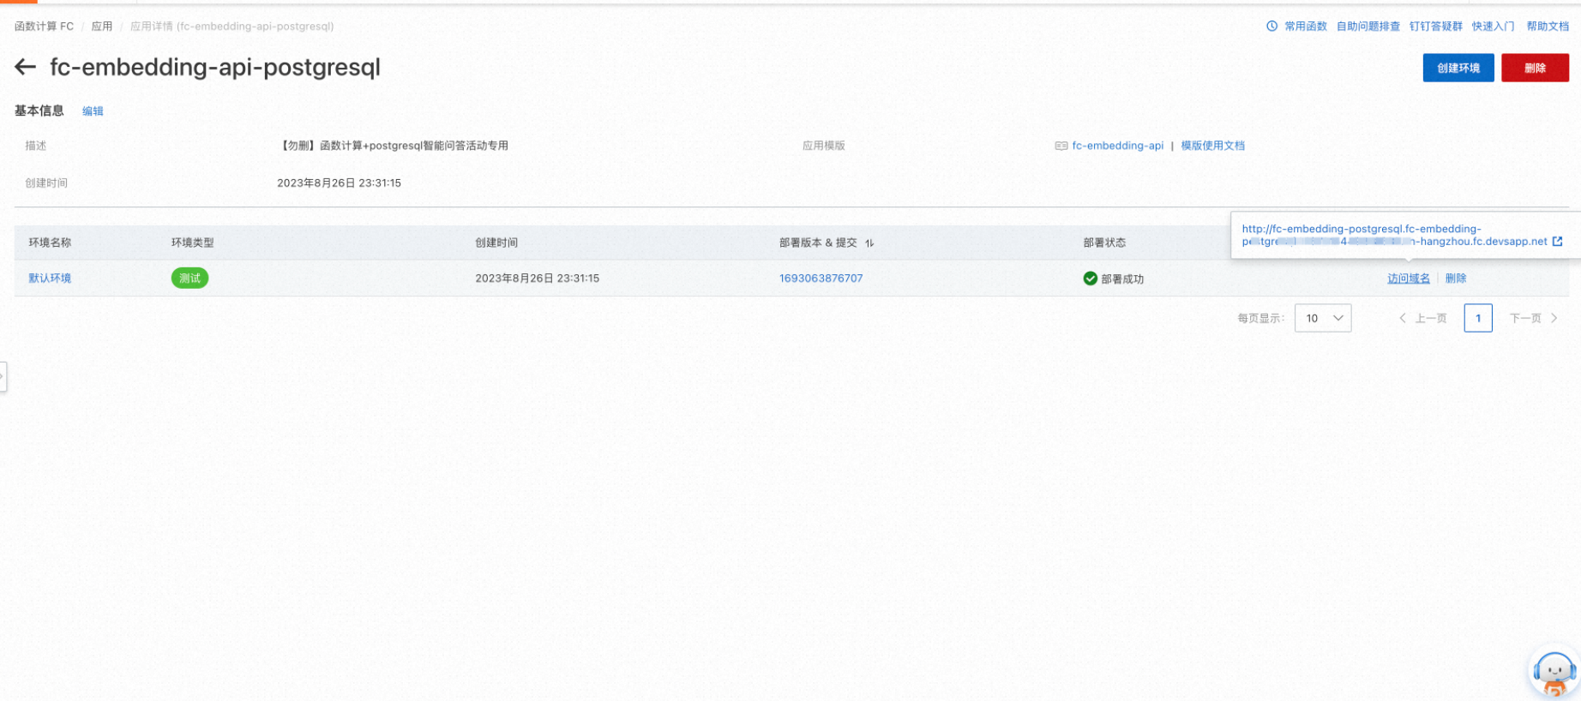Click the 创建时间 column header in table
The width and height of the screenshot is (1581, 701).
click(x=496, y=243)
